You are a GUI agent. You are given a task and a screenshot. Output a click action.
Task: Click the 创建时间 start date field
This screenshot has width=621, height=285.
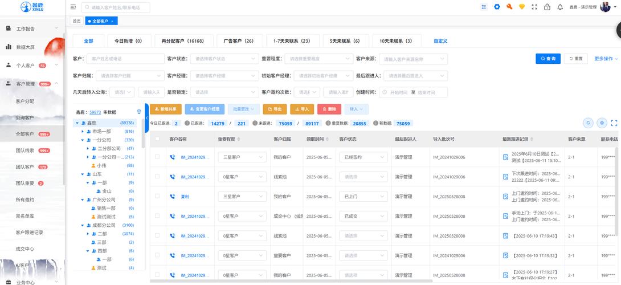point(399,92)
